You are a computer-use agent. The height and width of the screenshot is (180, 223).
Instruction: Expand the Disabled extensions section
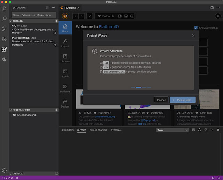pos(17,173)
